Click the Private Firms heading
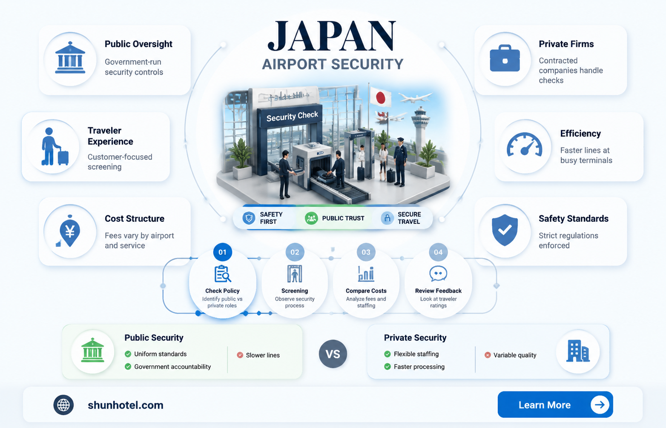666x428 pixels. tap(566, 44)
